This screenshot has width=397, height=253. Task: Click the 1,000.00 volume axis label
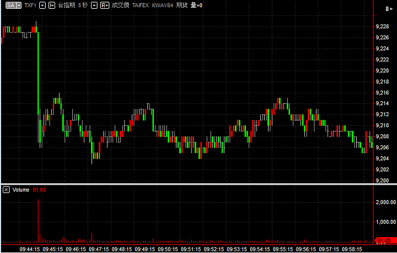click(386, 222)
